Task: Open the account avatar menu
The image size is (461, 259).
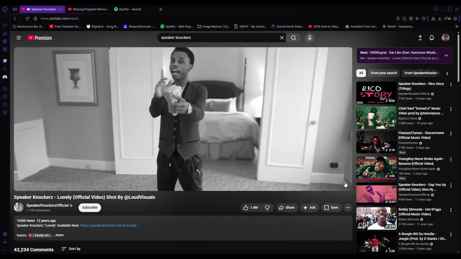Action: 446,37
